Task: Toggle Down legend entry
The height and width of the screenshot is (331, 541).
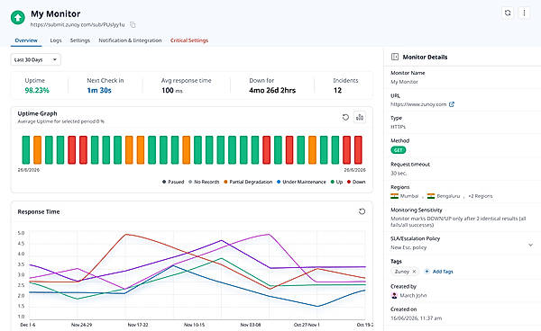Action: pyautogui.click(x=356, y=182)
